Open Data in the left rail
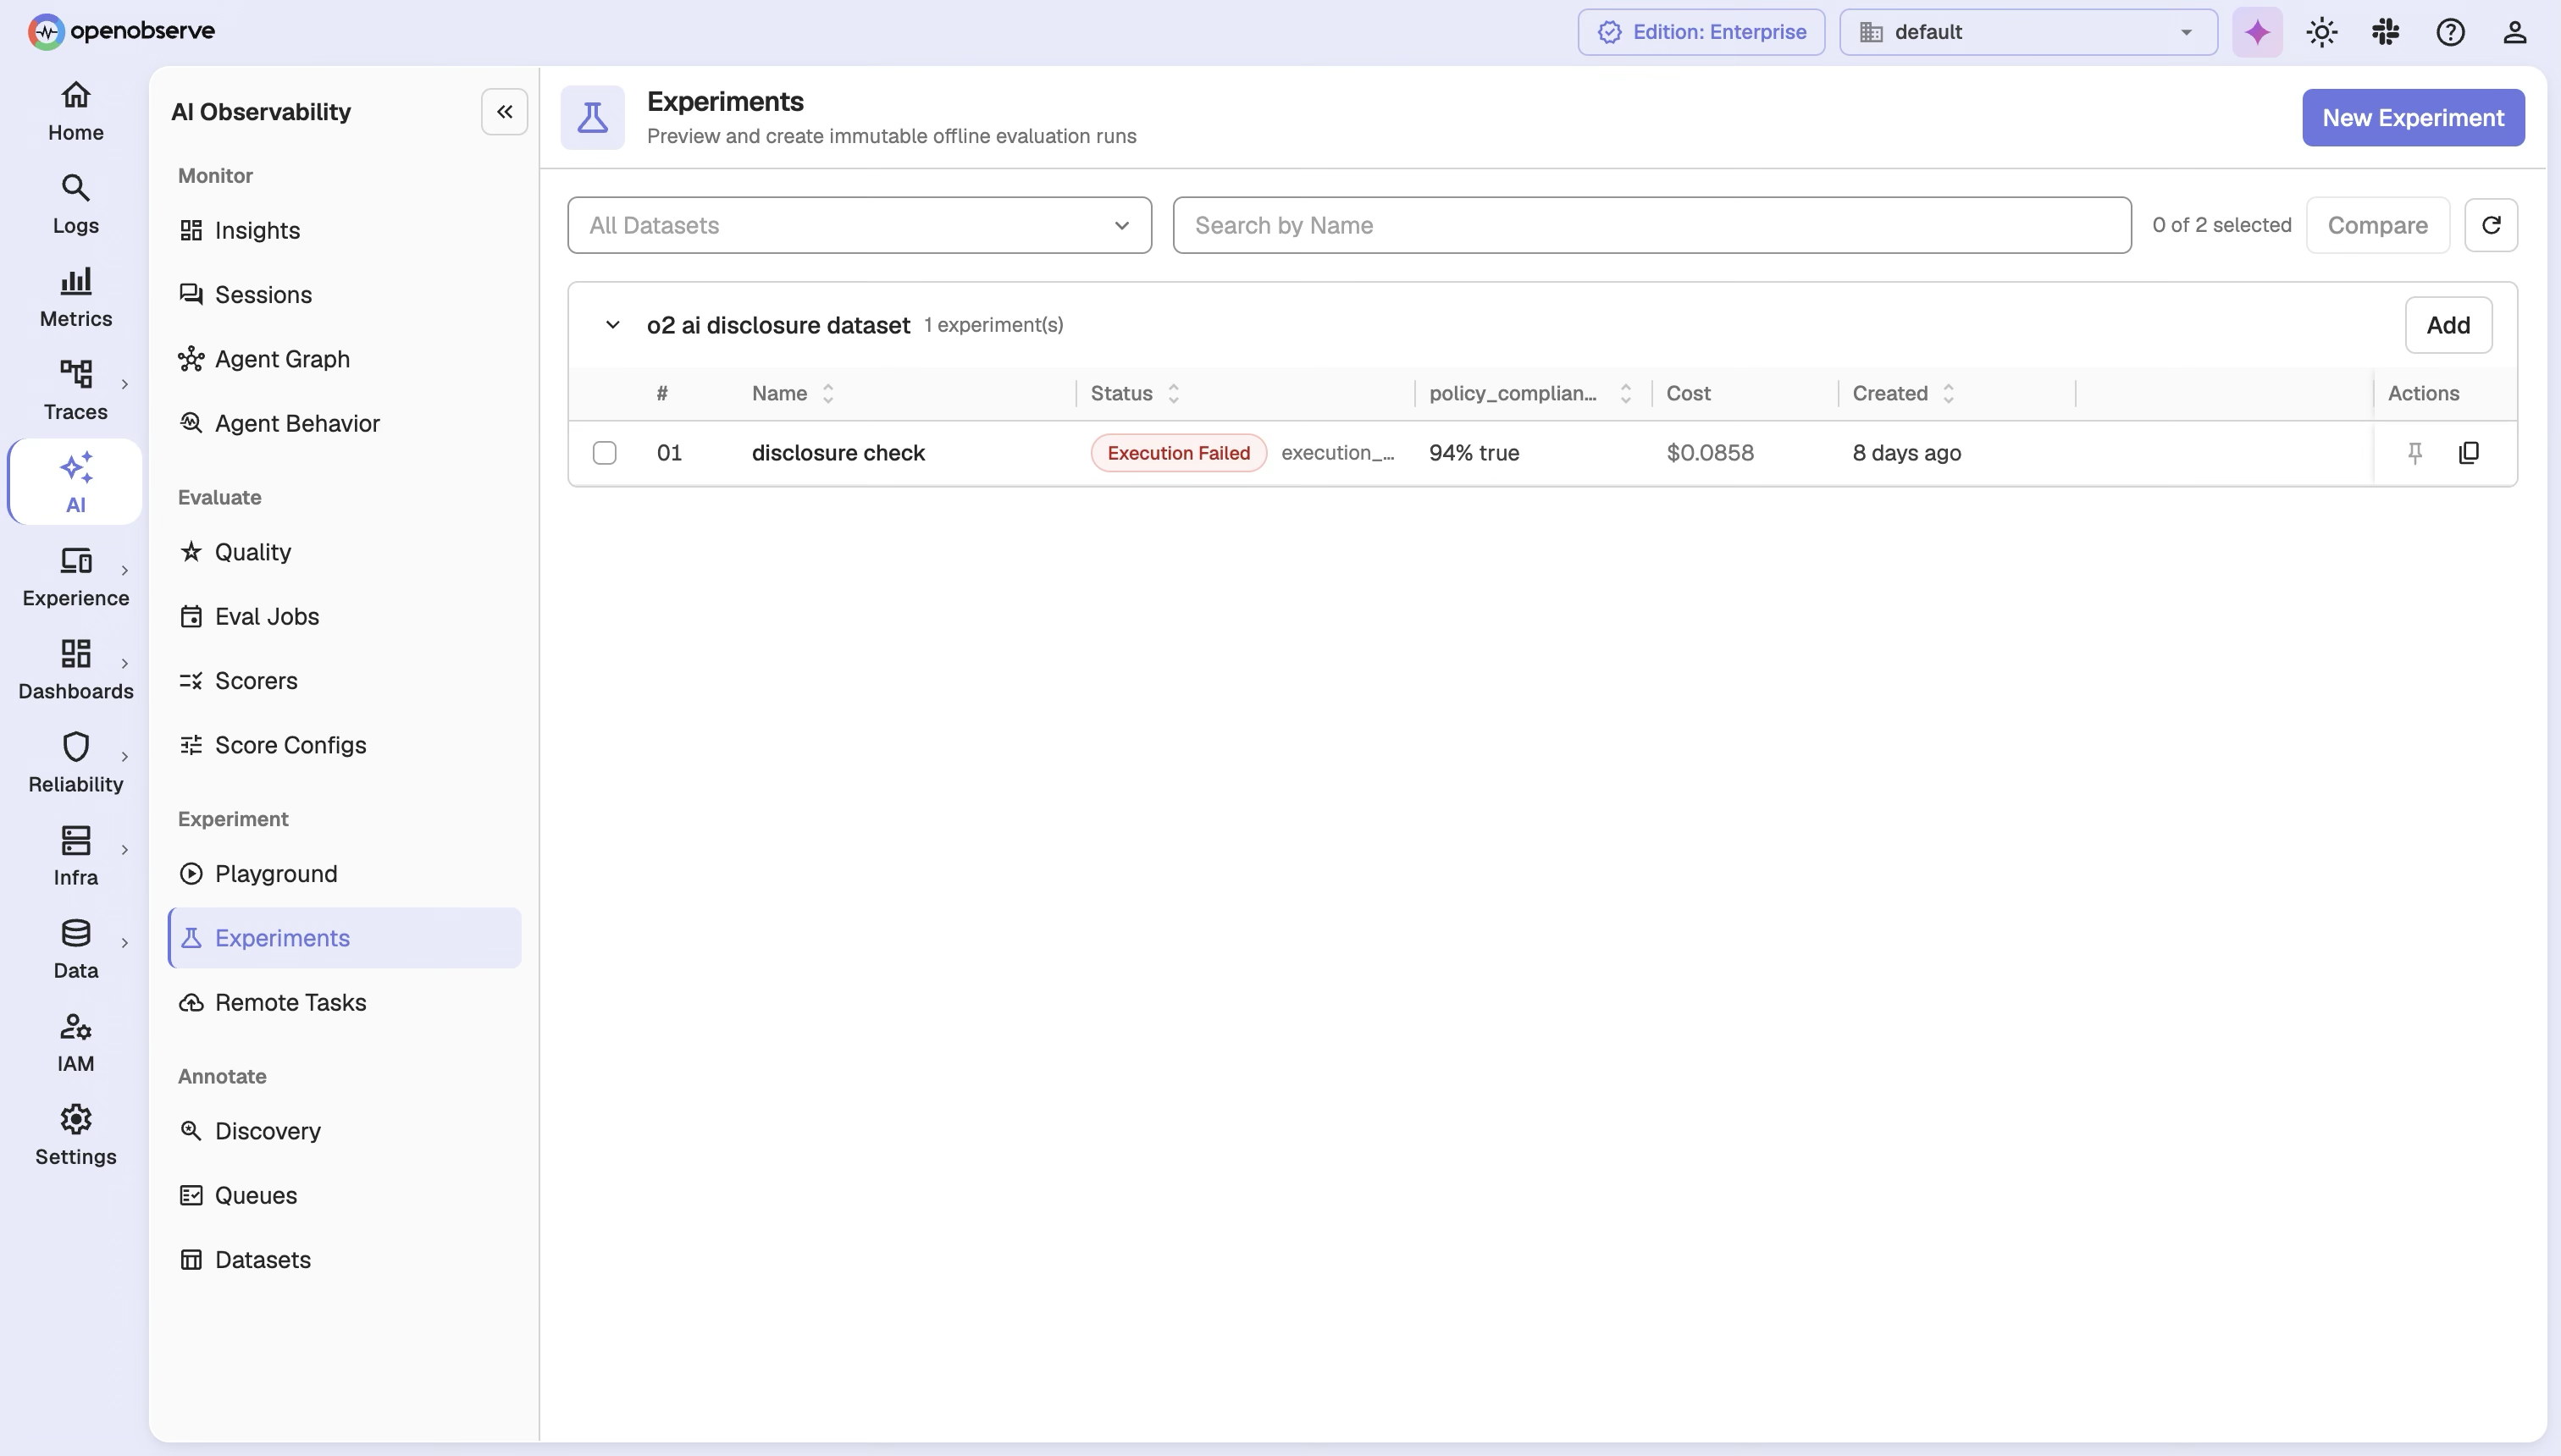Screen dimensions: 2561x1456 (76, 949)
